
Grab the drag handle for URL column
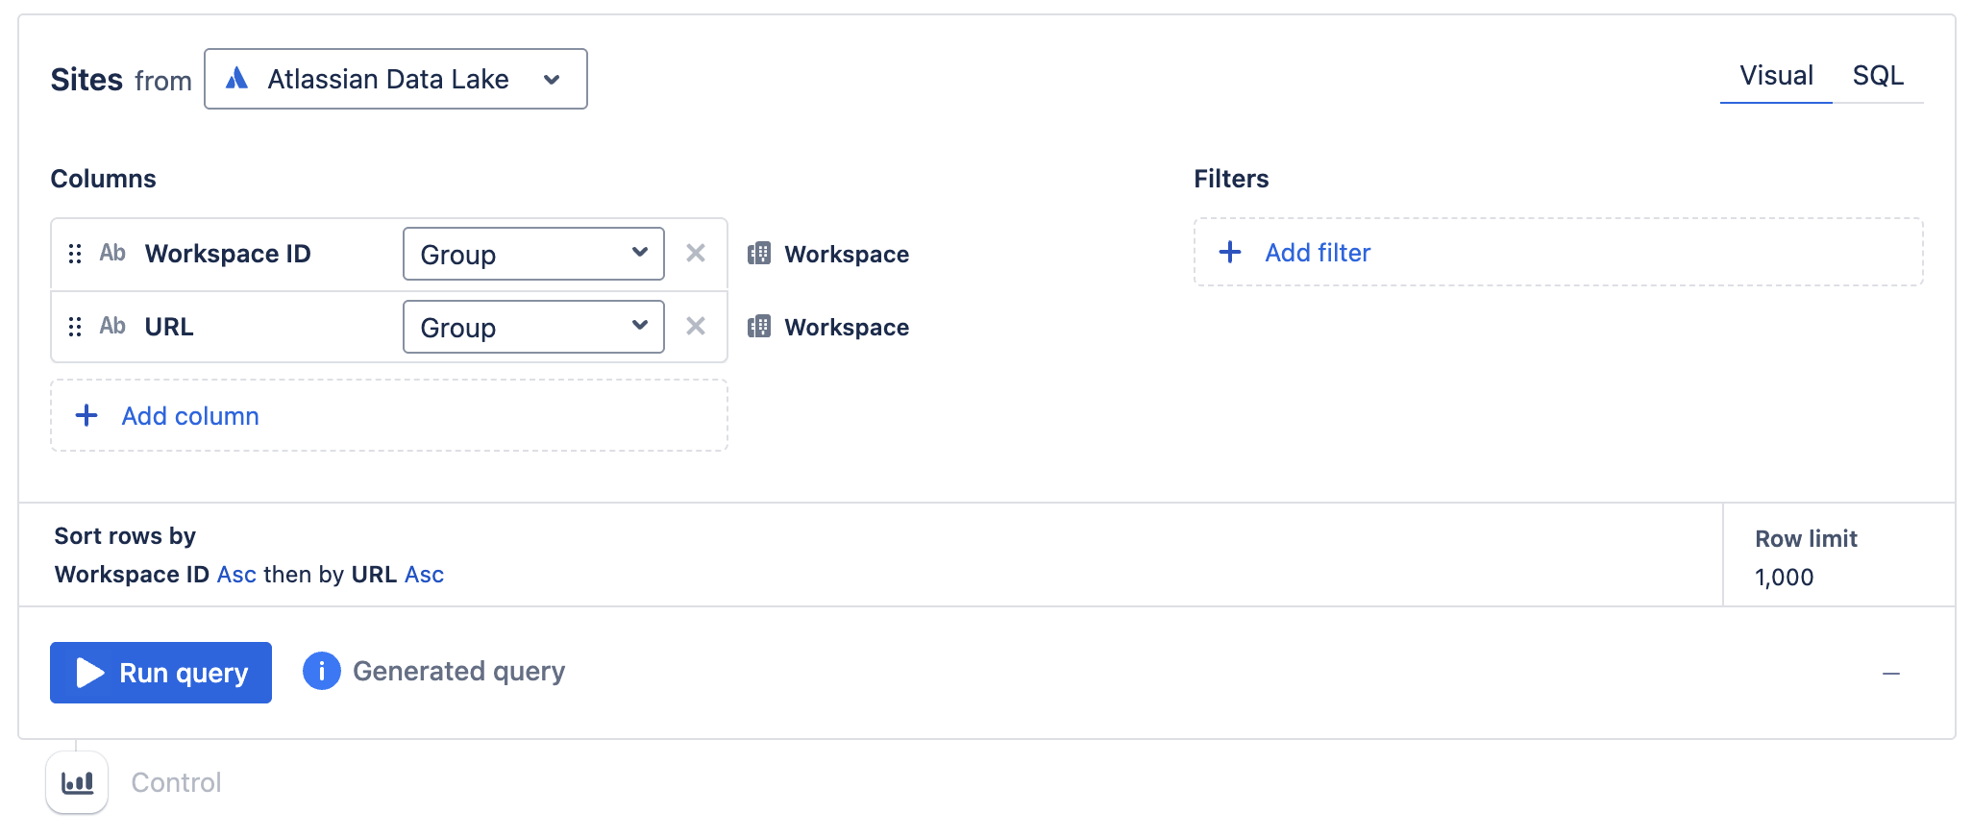[75, 327]
